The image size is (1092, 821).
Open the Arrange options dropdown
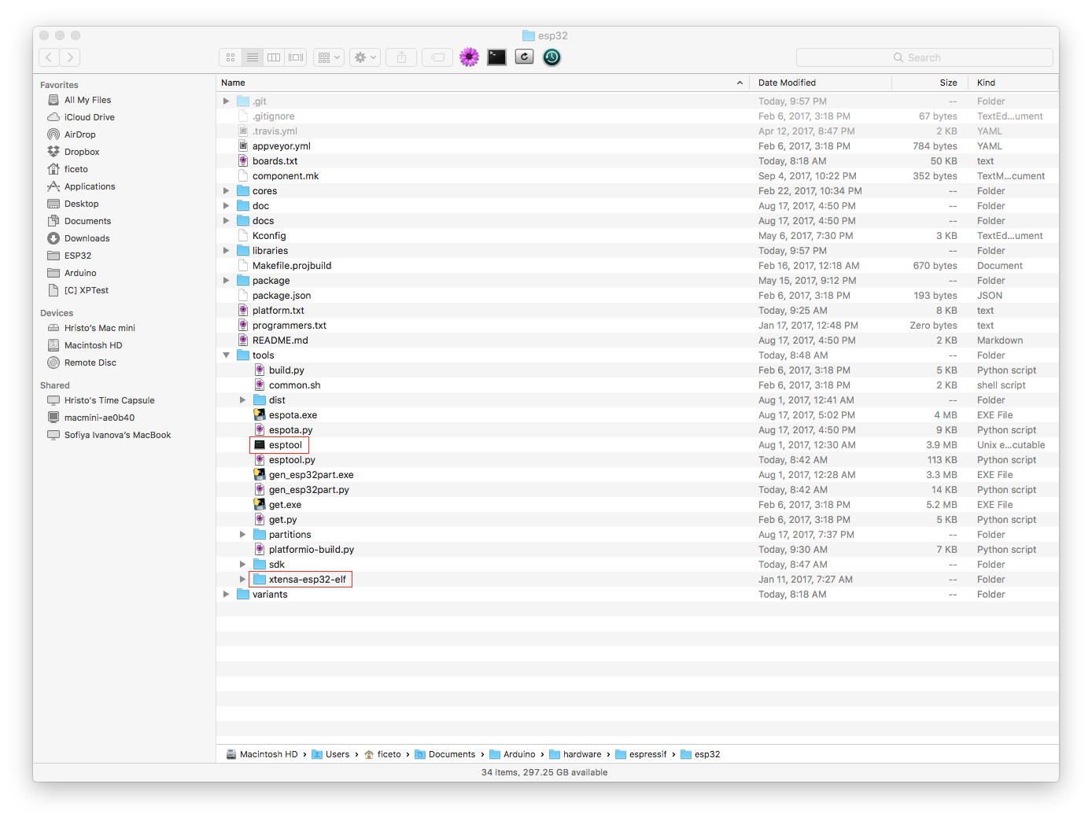[328, 57]
